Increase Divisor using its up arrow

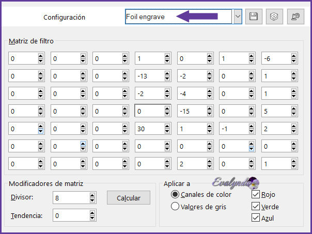92,195
